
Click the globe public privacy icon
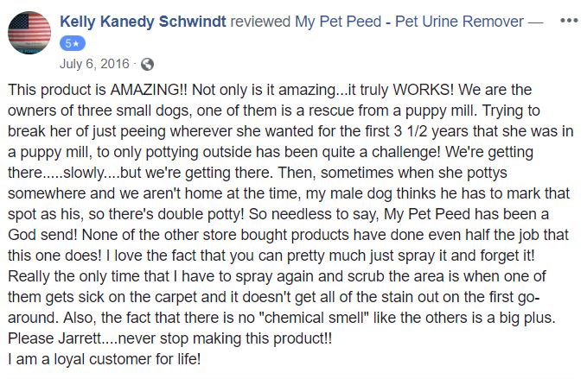147,64
